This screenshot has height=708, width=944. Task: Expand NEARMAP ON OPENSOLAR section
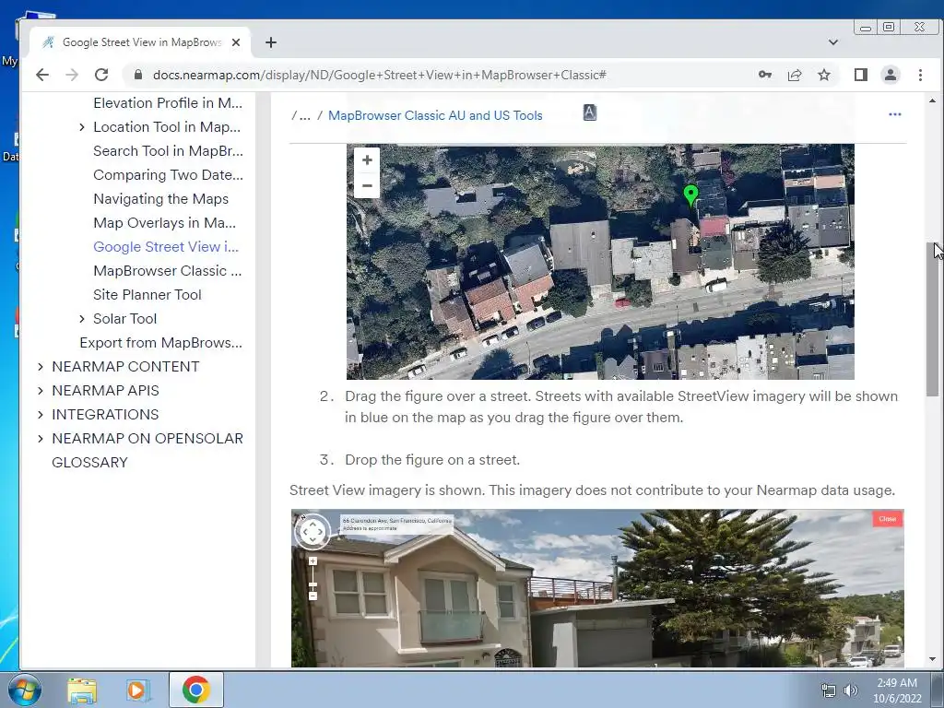pos(41,438)
